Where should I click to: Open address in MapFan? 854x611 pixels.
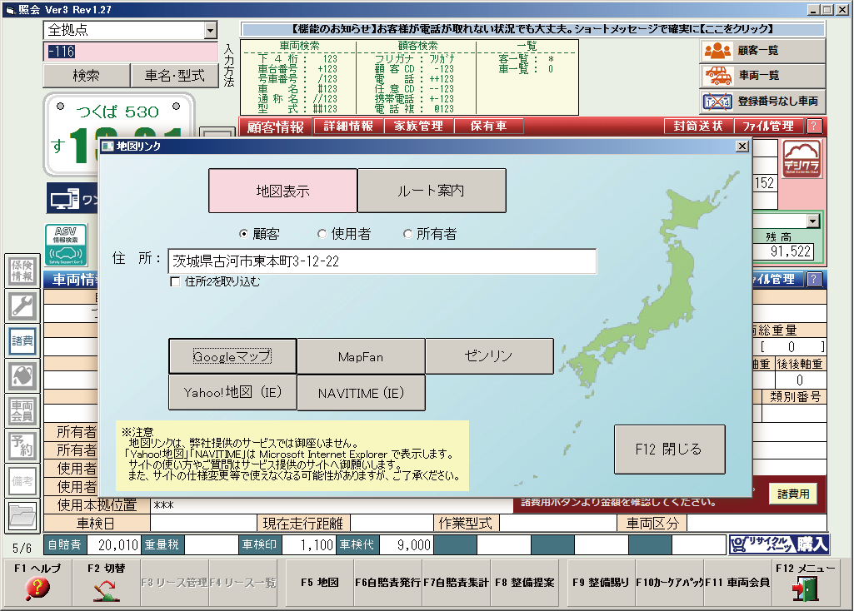[x=361, y=356]
